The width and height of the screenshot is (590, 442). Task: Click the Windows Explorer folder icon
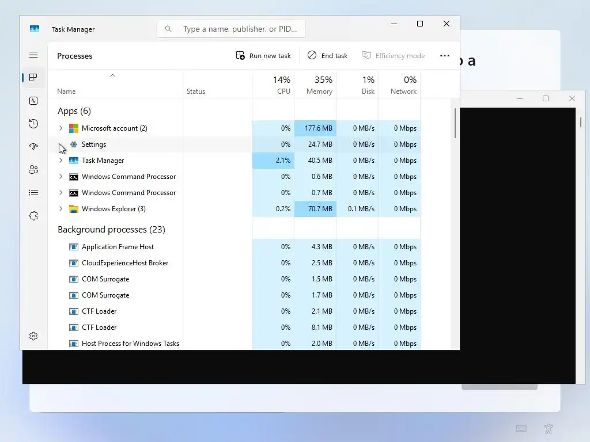point(74,209)
